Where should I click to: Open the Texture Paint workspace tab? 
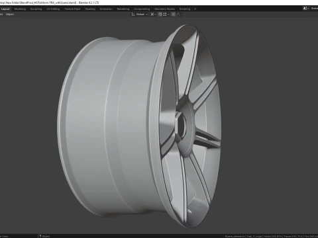(x=72, y=9)
